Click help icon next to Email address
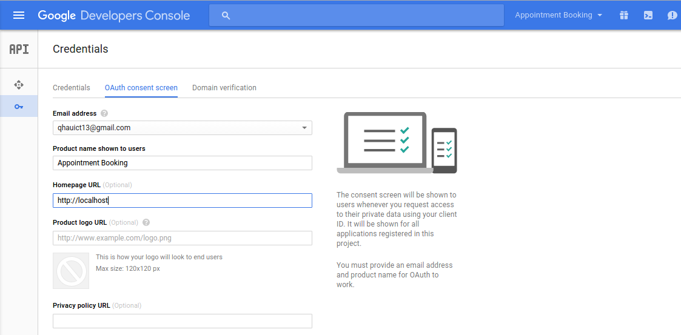The image size is (681, 335). click(x=104, y=113)
